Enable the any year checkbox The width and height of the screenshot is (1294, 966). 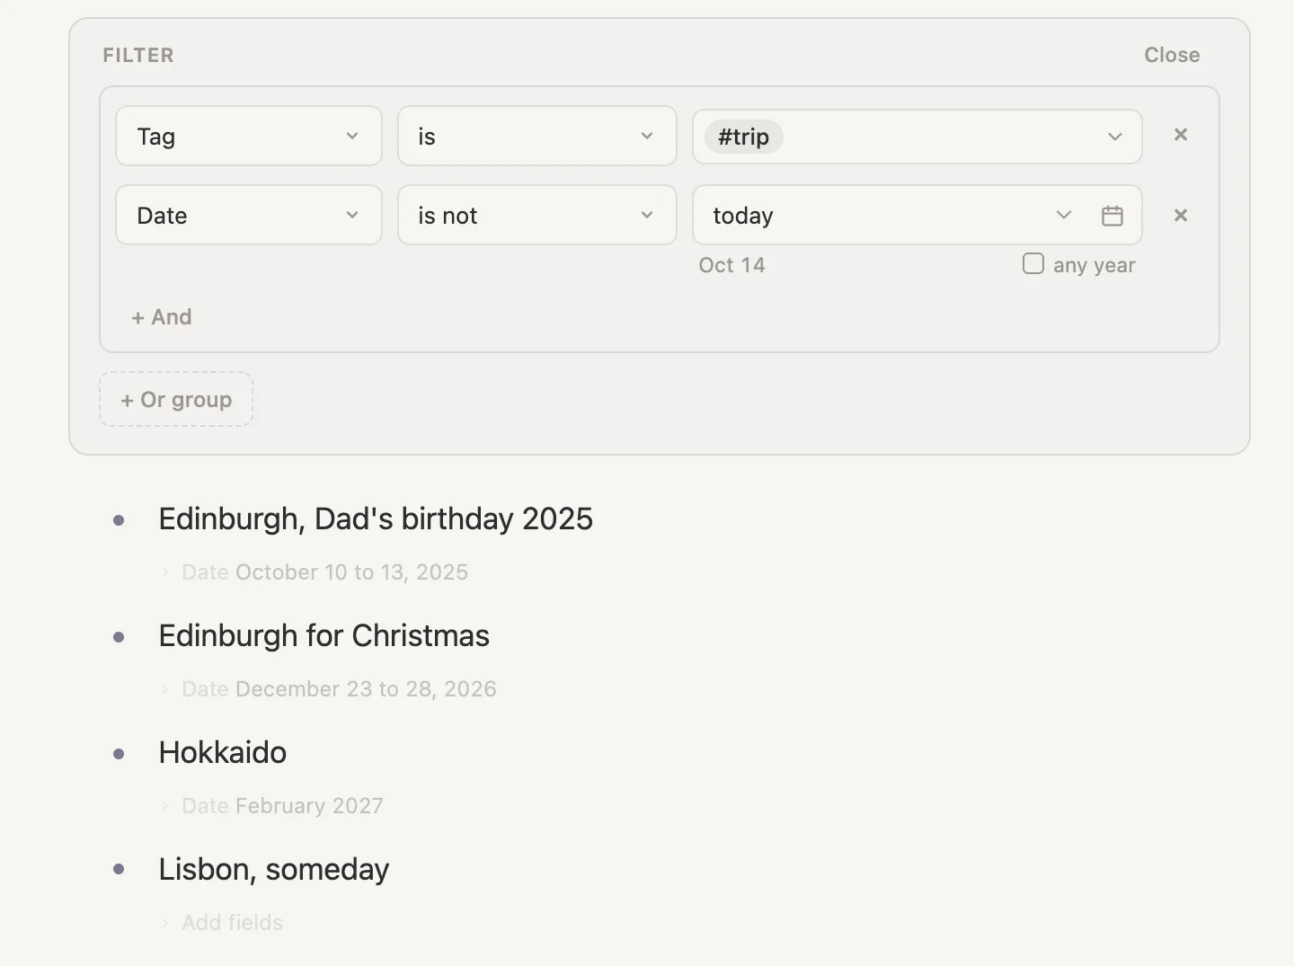pyautogui.click(x=1033, y=263)
